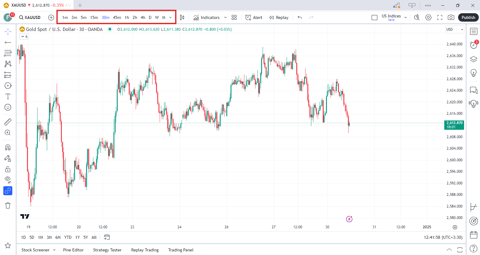Viewport: 480px width, 255px height.
Task: Enter fullscreen mode
Action: [440, 17]
